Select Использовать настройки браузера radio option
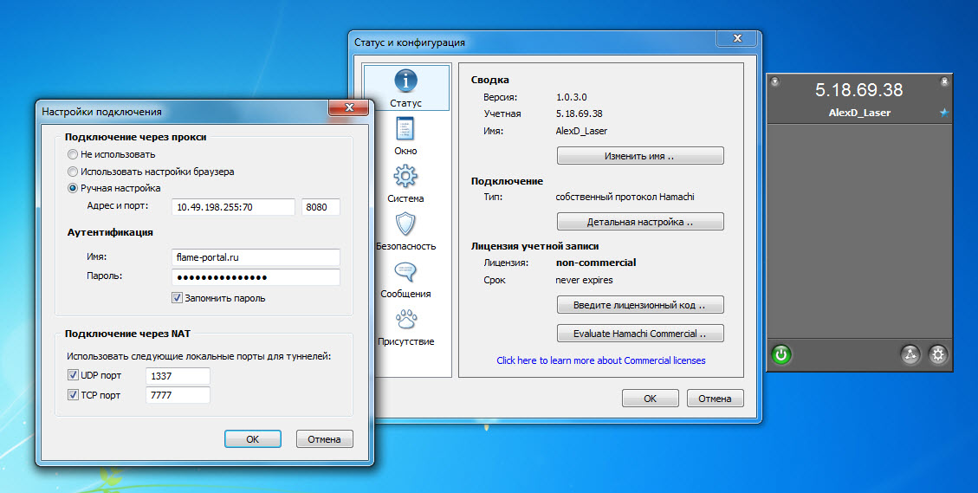The image size is (978, 493). point(73,171)
